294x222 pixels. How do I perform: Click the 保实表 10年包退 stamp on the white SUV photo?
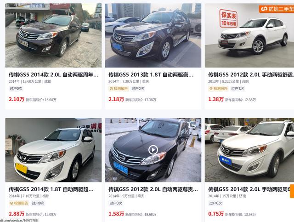click(x=228, y=18)
